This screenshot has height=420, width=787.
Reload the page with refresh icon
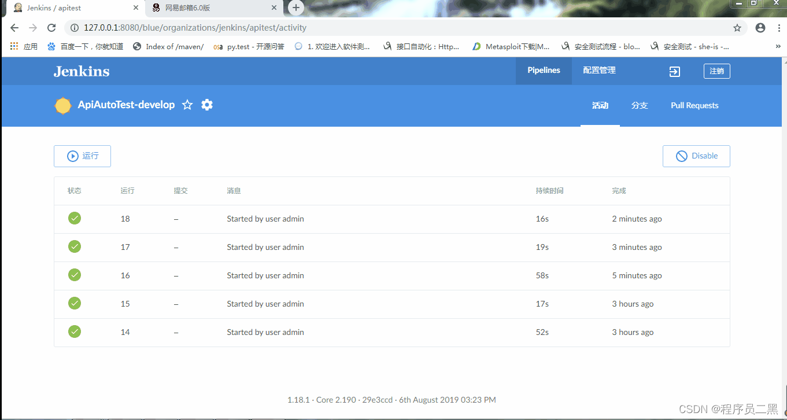[51, 28]
